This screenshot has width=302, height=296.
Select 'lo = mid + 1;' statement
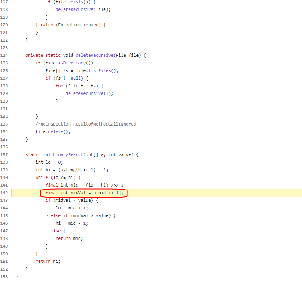tap(72, 208)
